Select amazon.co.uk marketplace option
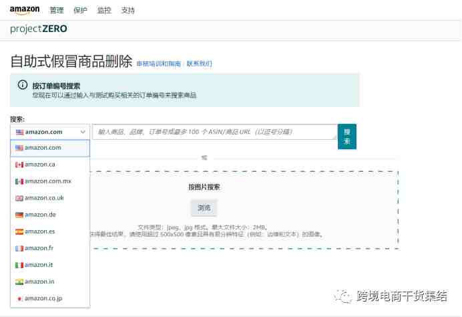The width and height of the screenshot is (462, 317). click(50, 198)
